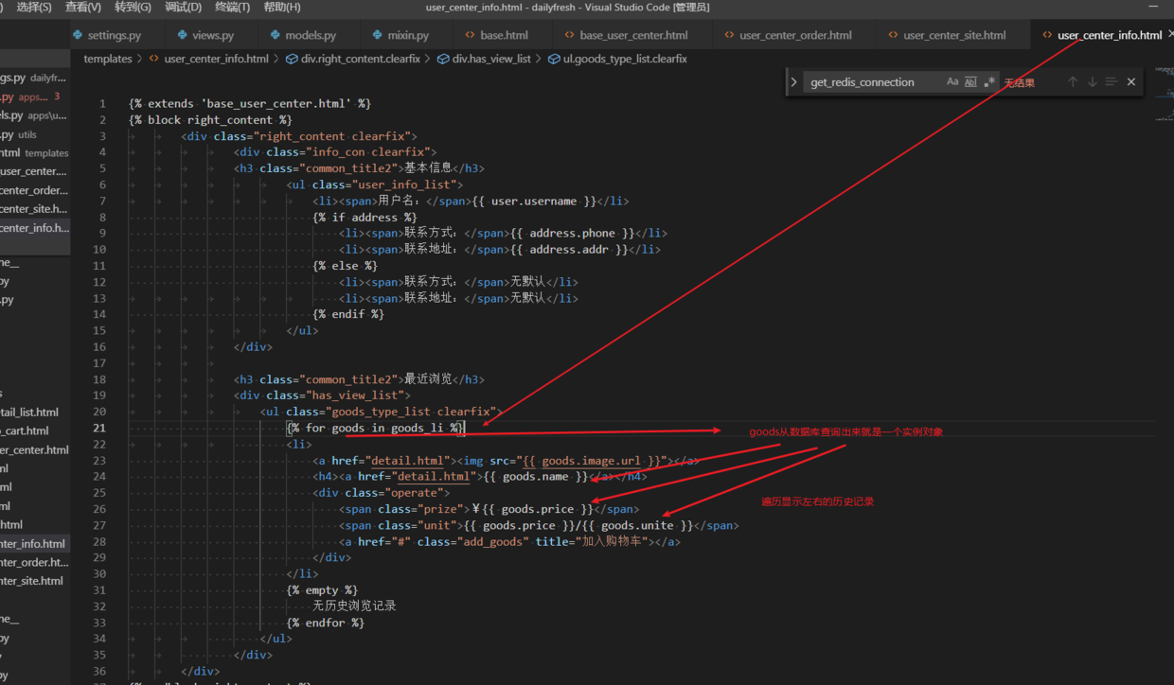
Task: Switch to the base_user_center.html editor tab
Action: coord(633,35)
